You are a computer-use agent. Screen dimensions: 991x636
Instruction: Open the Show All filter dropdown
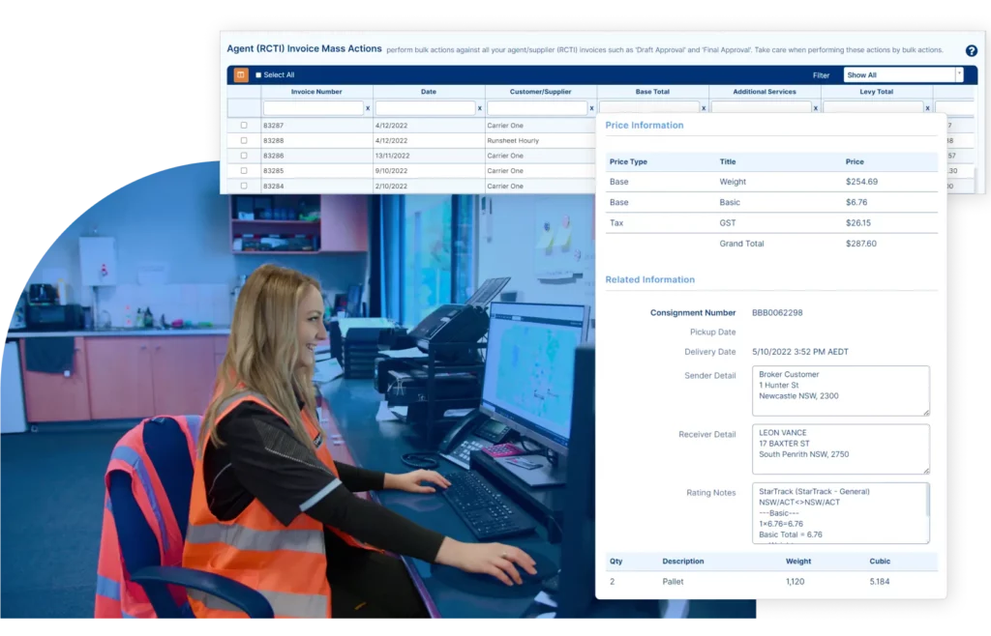[895, 74]
